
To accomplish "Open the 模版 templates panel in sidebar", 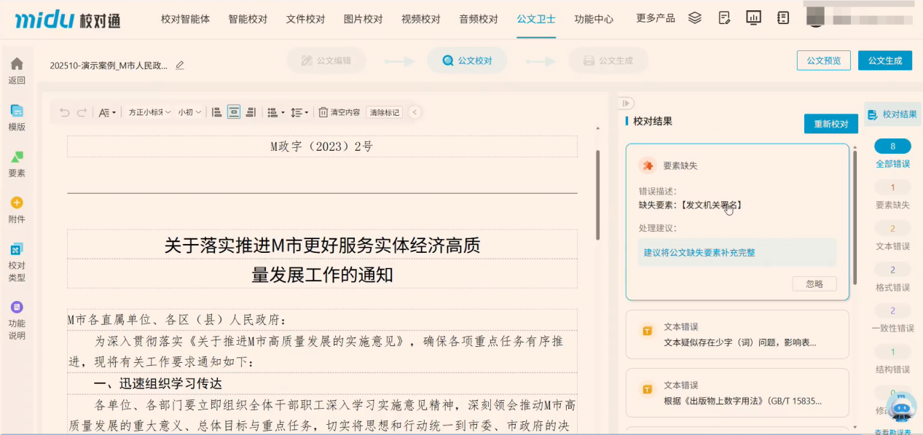I will (16, 117).
